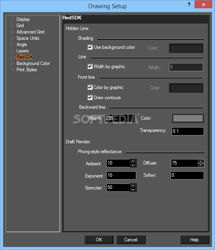Select Print Styles in the tree
Image resolution: width=215 pixels, height=250 pixels.
coord(27,70)
